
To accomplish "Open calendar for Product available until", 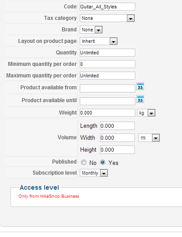I will (140, 99).
